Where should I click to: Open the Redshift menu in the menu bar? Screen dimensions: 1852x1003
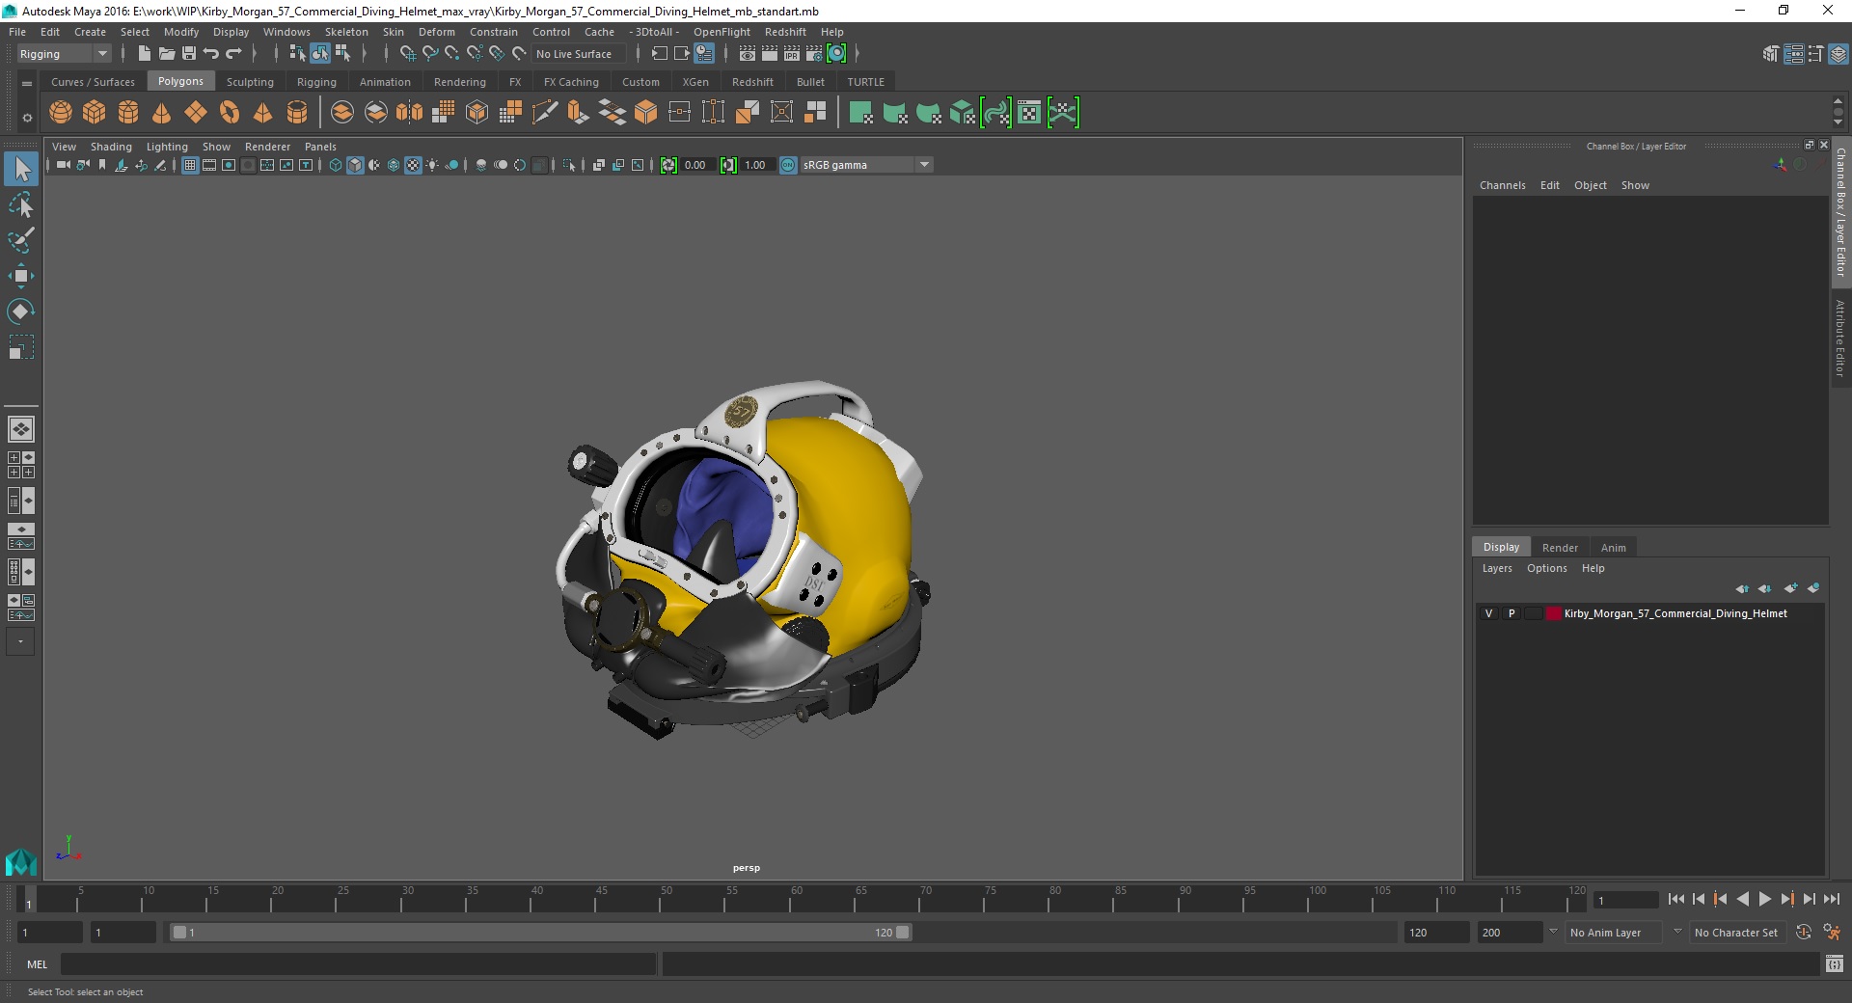[x=785, y=32]
